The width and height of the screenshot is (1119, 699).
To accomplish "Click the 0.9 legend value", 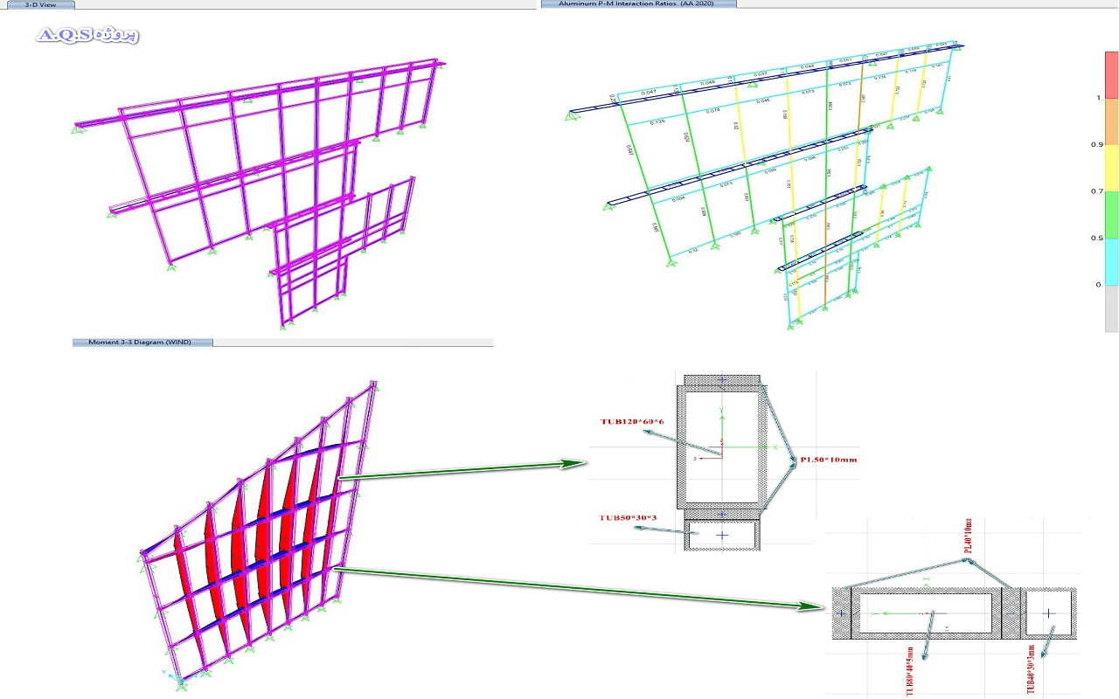I will (1096, 145).
